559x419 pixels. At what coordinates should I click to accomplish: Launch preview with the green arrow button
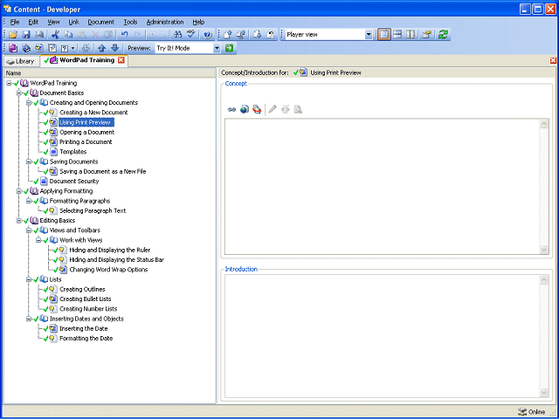[229, 48]
